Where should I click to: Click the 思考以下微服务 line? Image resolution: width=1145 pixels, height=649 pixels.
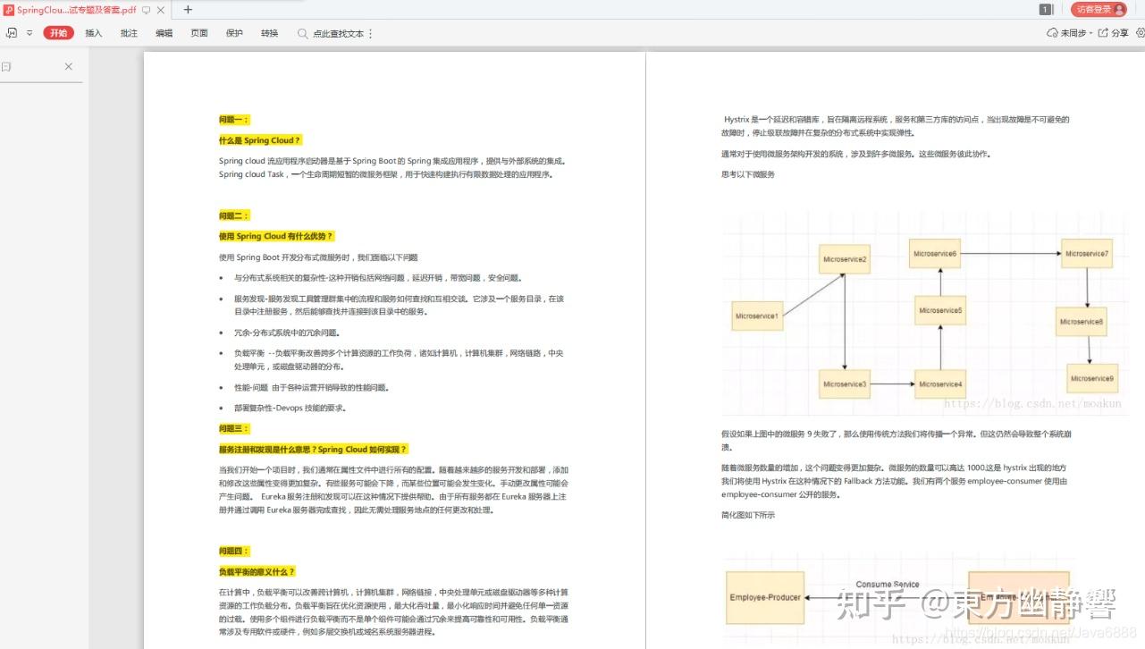point(747,174)
